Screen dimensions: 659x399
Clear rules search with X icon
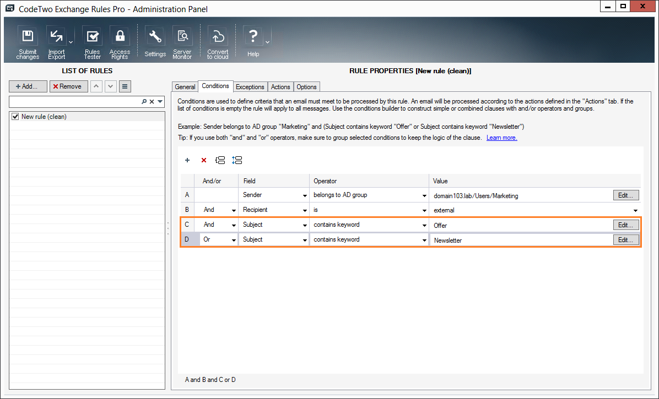(x=152, y=101)
